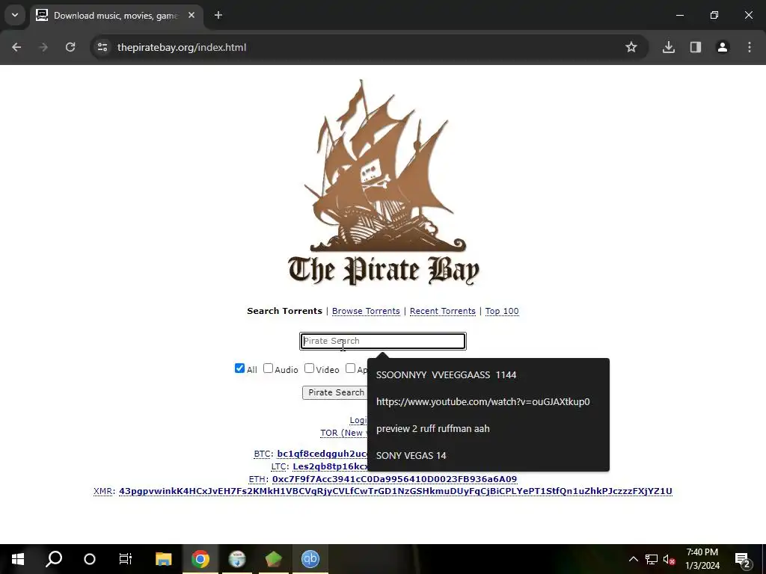Click the muted volume tray icon
The height and width of the screenshot is (574, 766).
tap(669, 559)
